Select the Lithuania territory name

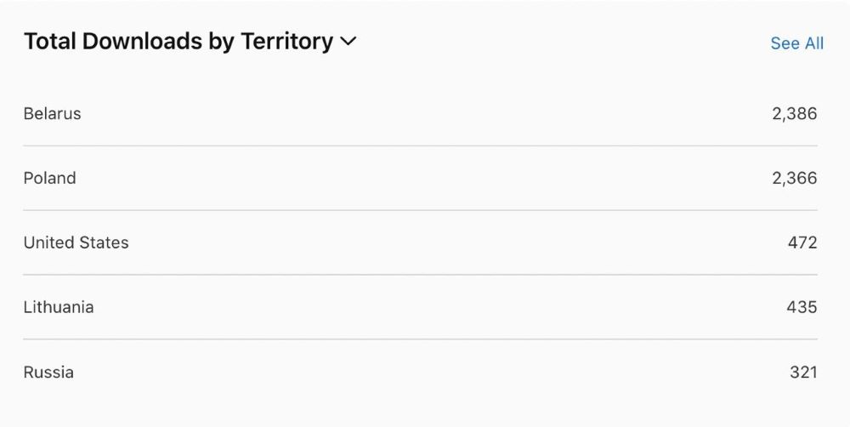[59, 307]
